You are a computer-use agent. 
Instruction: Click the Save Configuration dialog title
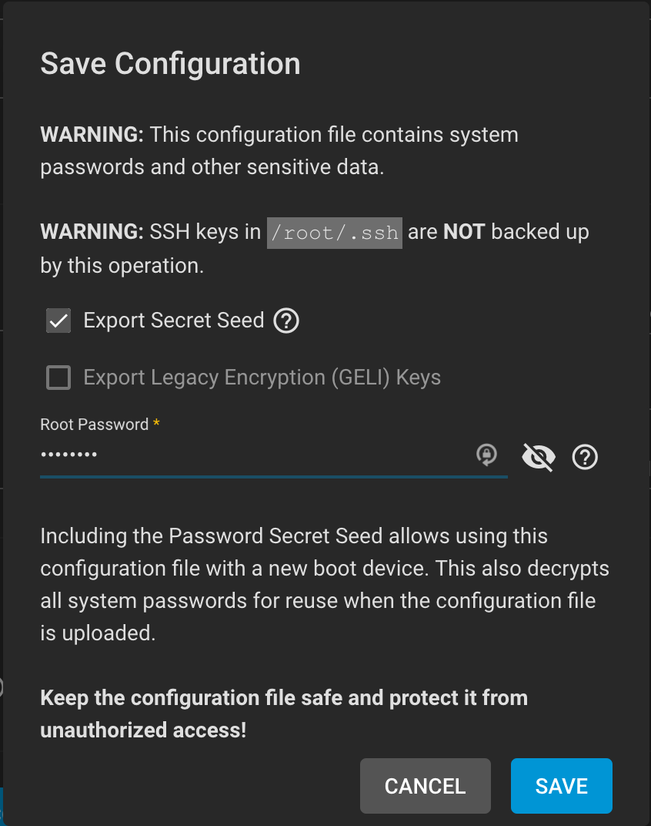[x=171, y=64]
